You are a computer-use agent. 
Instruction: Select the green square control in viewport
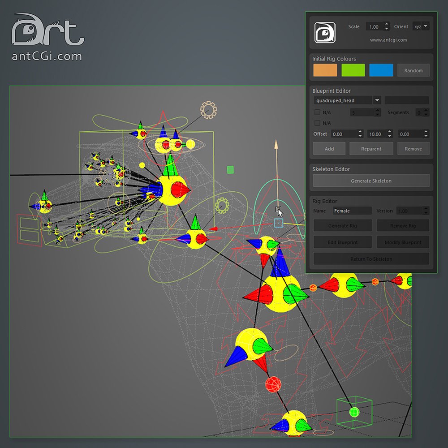tap(230, 170)
